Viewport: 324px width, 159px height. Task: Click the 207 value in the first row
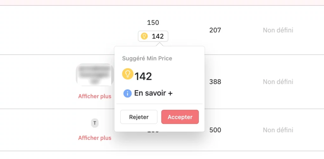(215, 30)
